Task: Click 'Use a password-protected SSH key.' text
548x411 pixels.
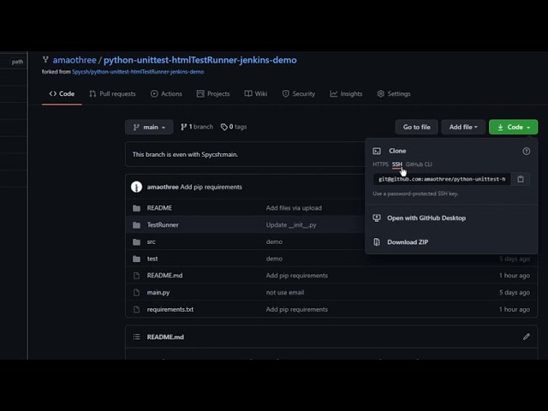Action: tap(415, 194)
